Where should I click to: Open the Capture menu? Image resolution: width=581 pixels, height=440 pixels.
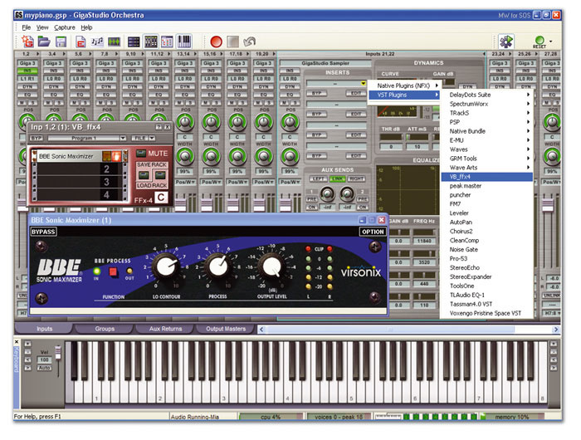[x=65, y=27]
